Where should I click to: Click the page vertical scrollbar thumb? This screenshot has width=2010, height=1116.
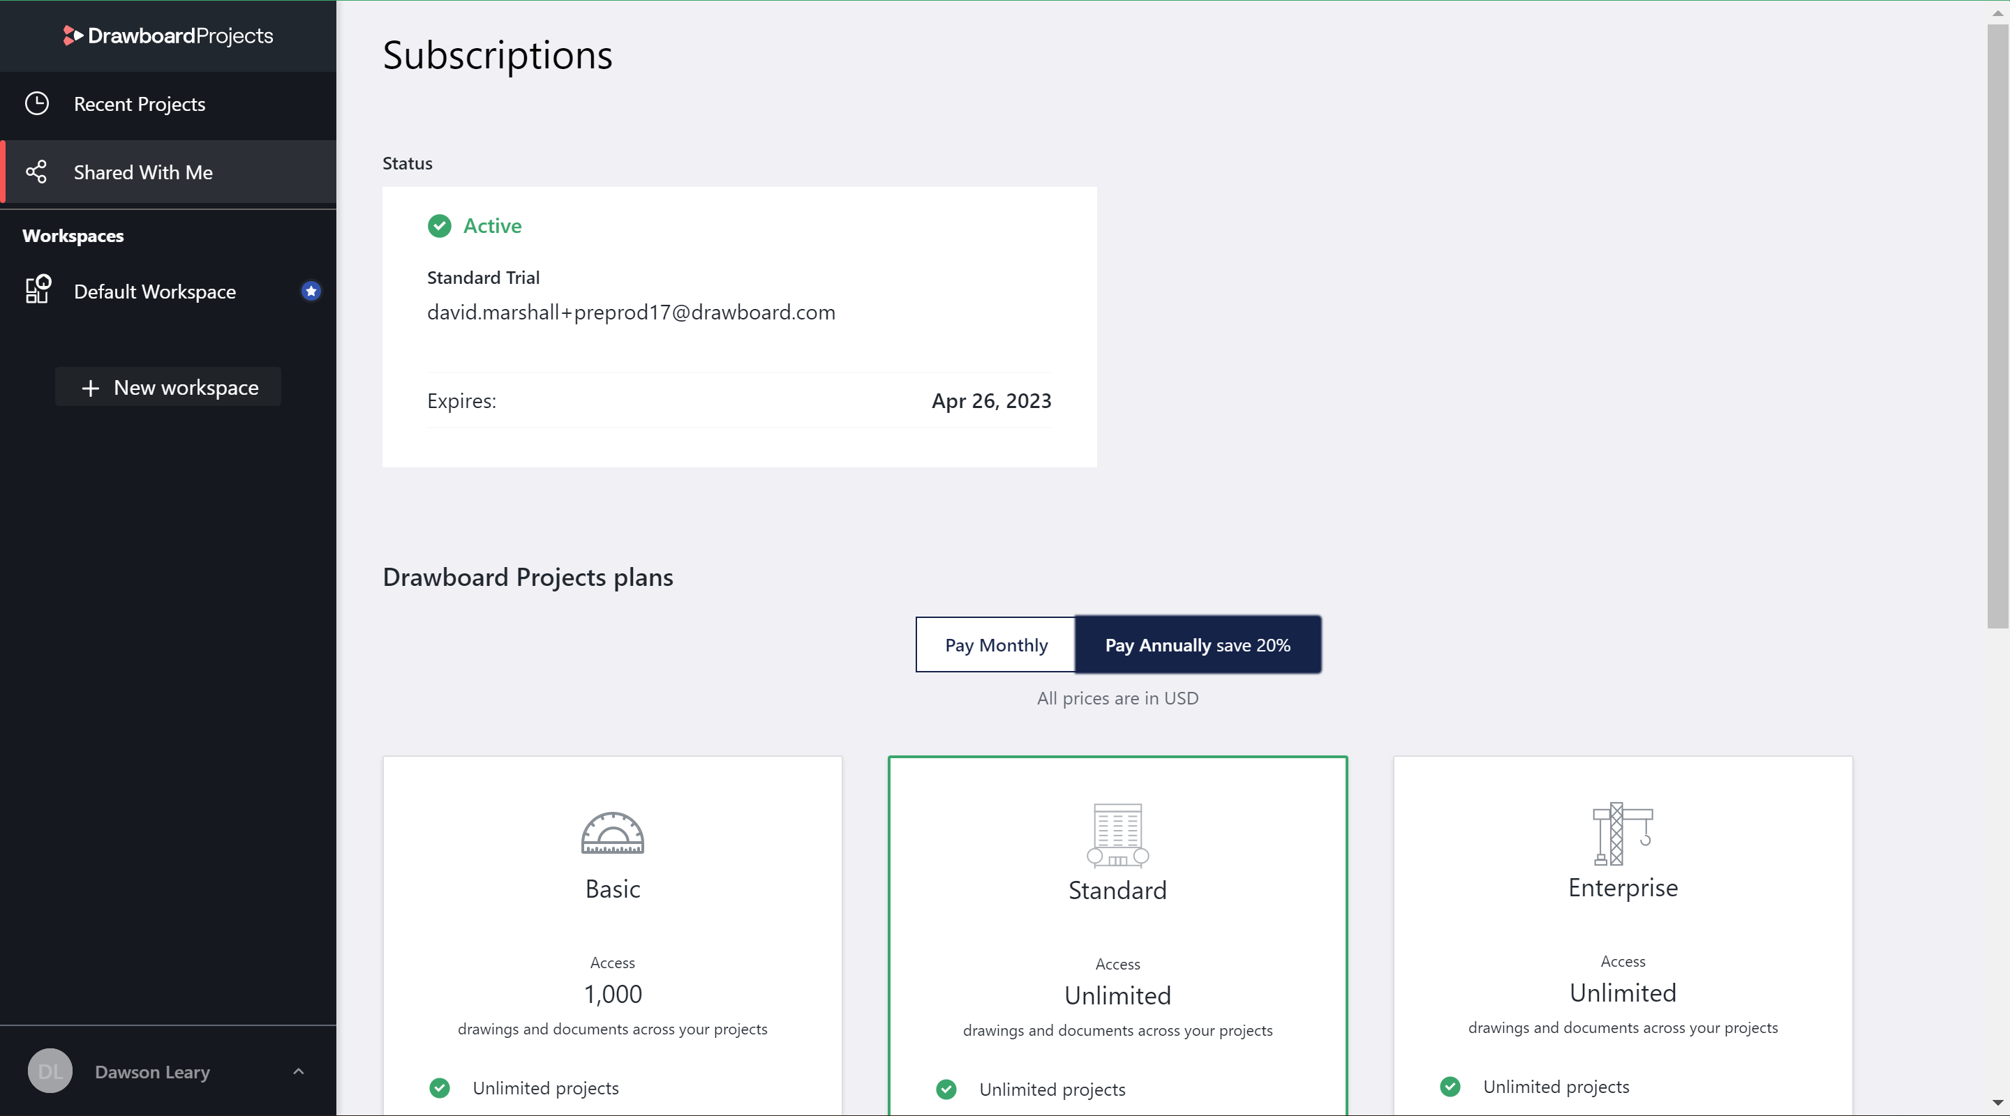[1997, 326]
